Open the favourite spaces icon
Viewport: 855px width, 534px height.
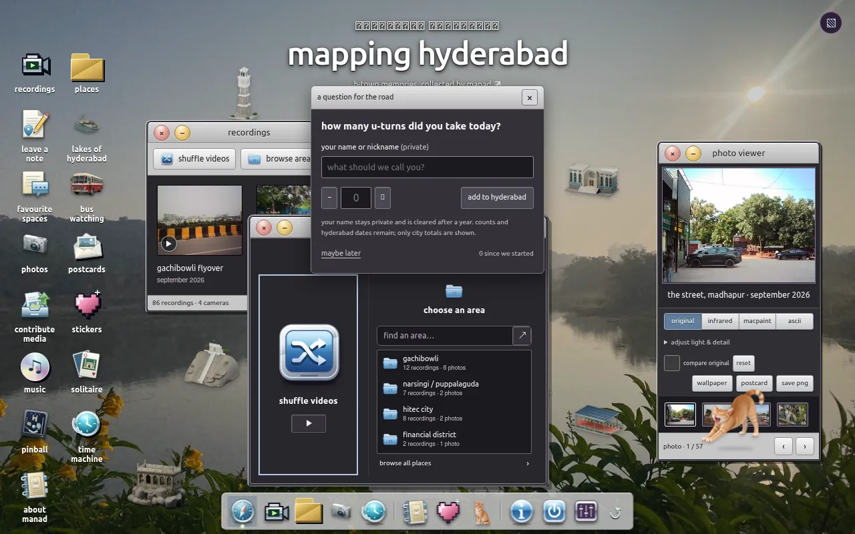35,196
